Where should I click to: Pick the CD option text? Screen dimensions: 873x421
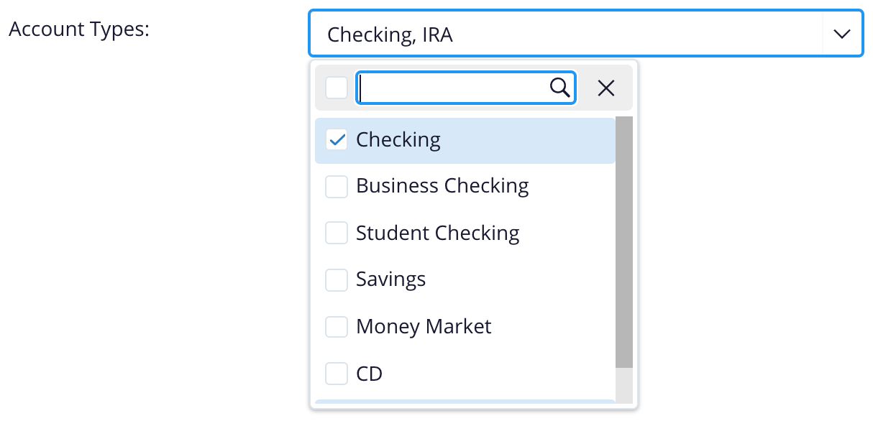click(x=369, y=374)
